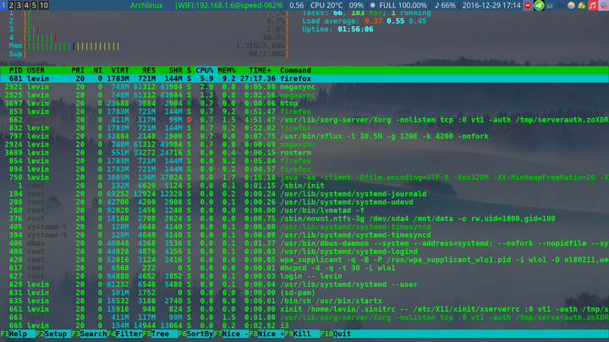Sort by the SHR column header

pyautogui.click(x=175, y=70)
